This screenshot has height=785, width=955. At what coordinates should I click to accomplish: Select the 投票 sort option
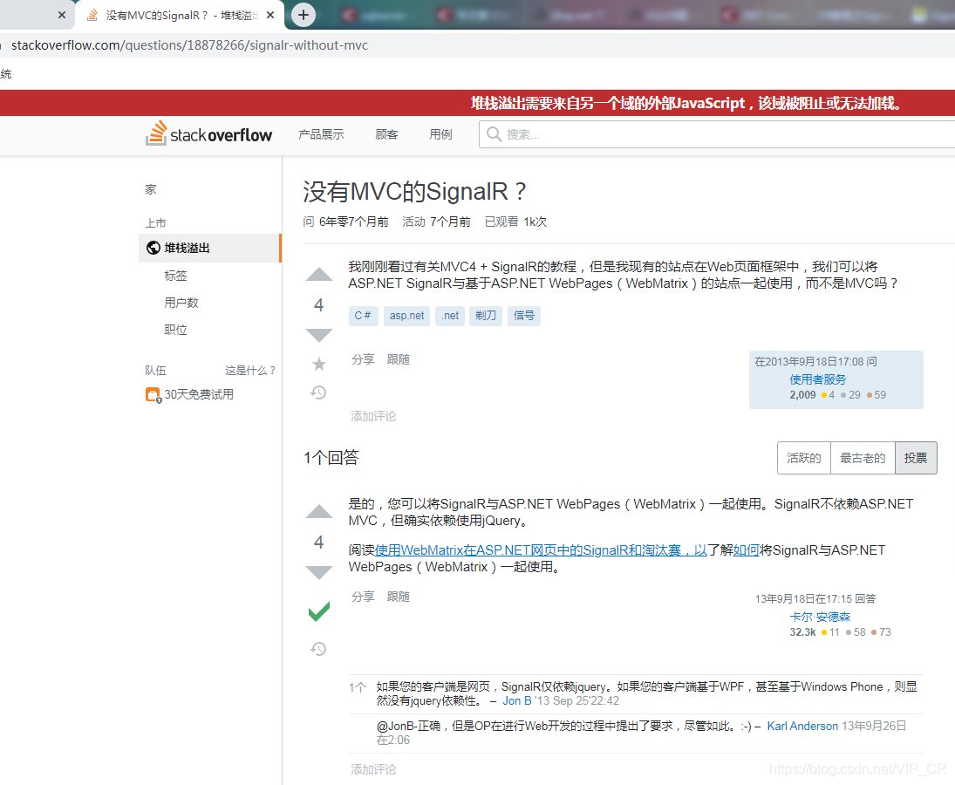(x=915, y=457)
